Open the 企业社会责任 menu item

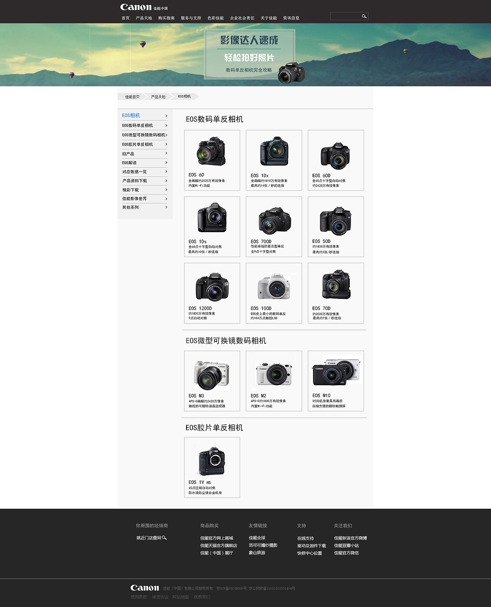pyautogui.click(x=242, y=18)
